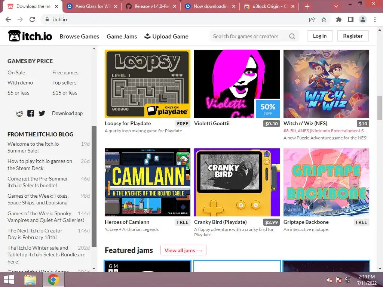Click the Action Center flag tray icon
This screenshot has width=383, height=287.
coord(339,280)
